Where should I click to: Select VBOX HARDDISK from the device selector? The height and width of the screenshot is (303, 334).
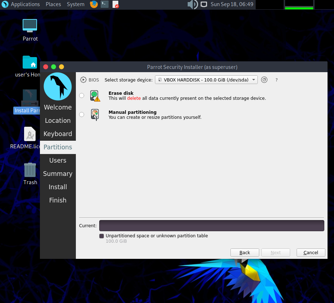206,80
